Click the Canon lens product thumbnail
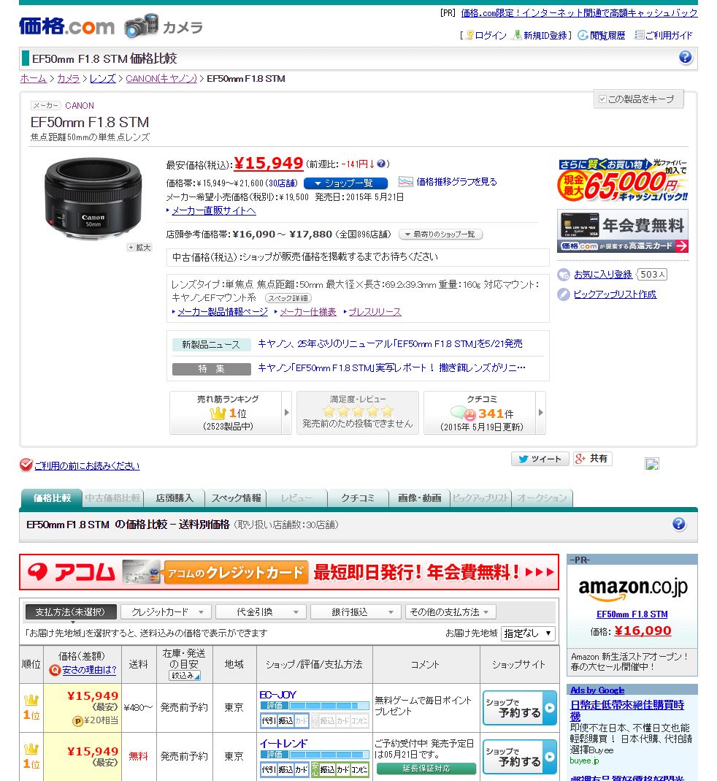Screen dimensions: 717x781 [x=93, y=199]
